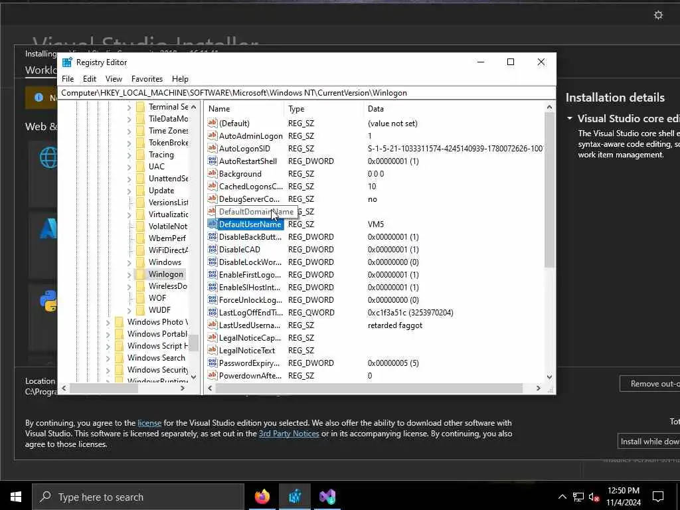Click the Winlogon folder icon
Viewport: 680px width, 510px height.
tap(140, 274)
